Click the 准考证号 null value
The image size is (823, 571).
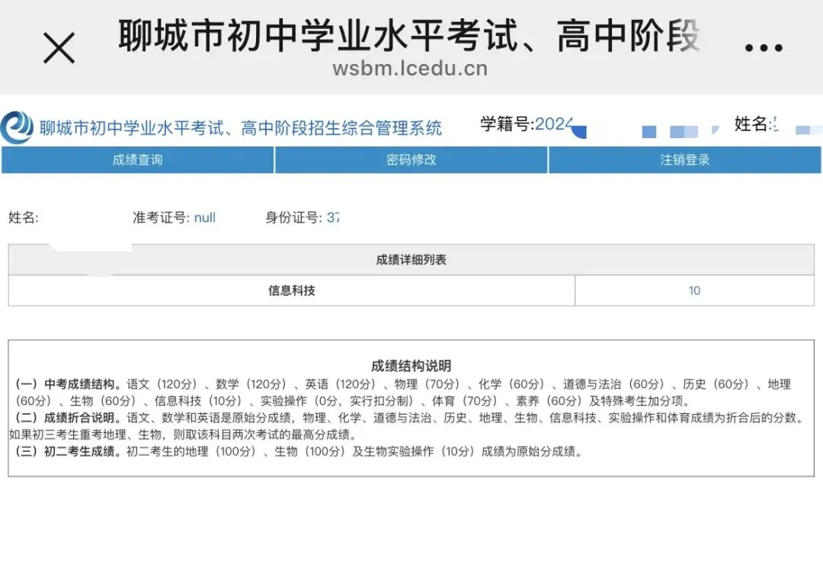[x=205, y=217]
